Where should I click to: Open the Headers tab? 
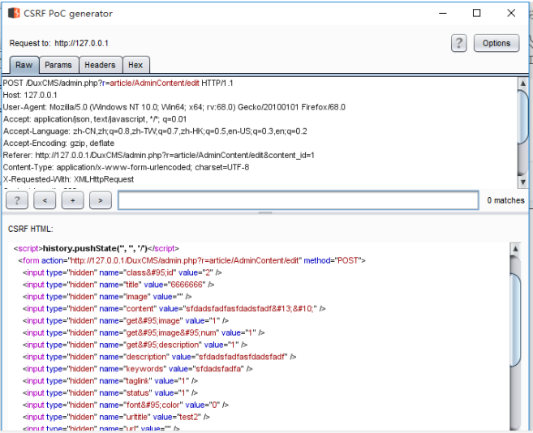pos(100,65)
